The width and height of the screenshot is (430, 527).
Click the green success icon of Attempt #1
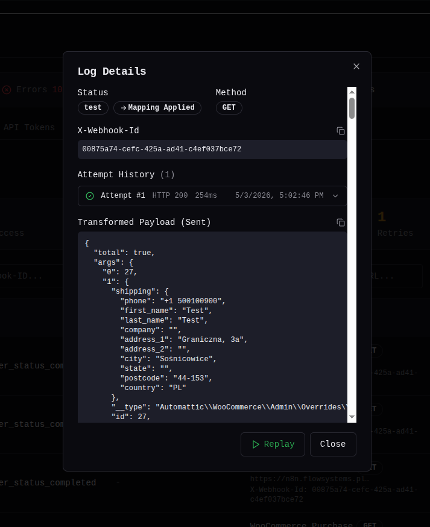[x=90, y=196]
